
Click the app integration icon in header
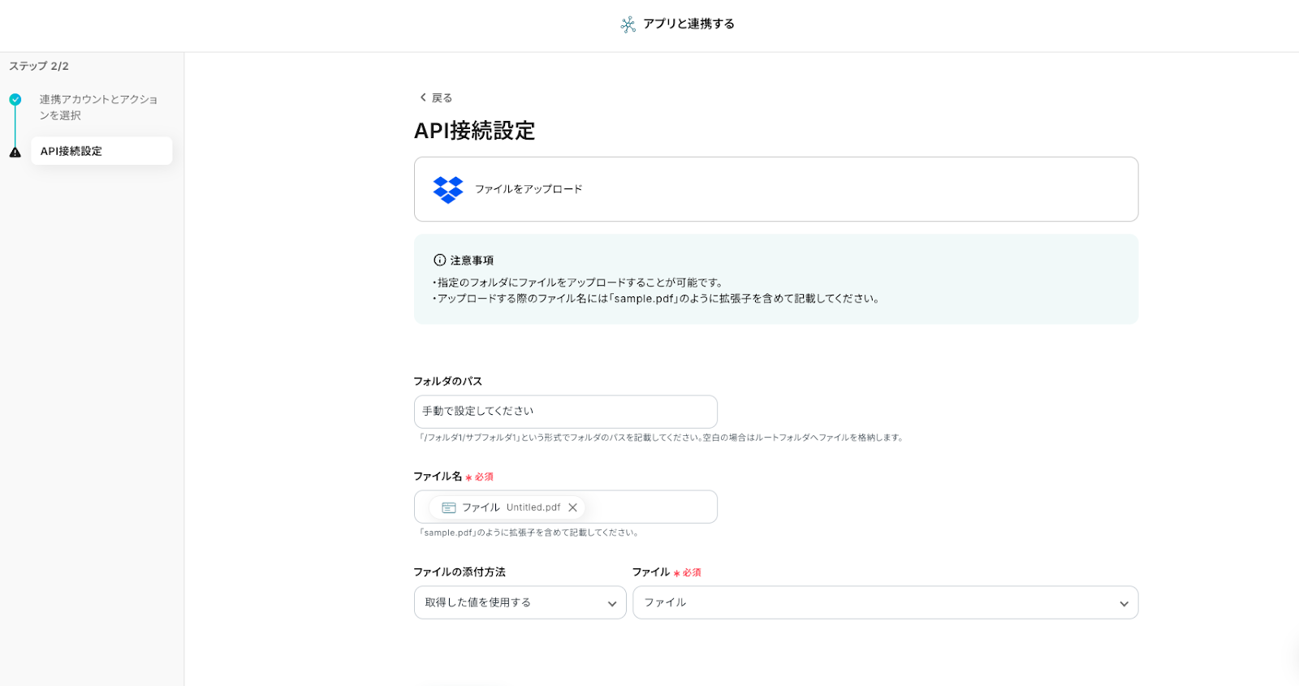tap(628, 24)
